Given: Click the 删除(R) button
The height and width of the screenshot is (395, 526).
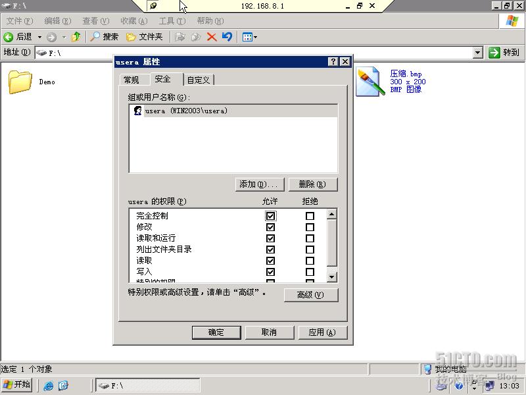Looking at the screenshot, I should (313, 184).
